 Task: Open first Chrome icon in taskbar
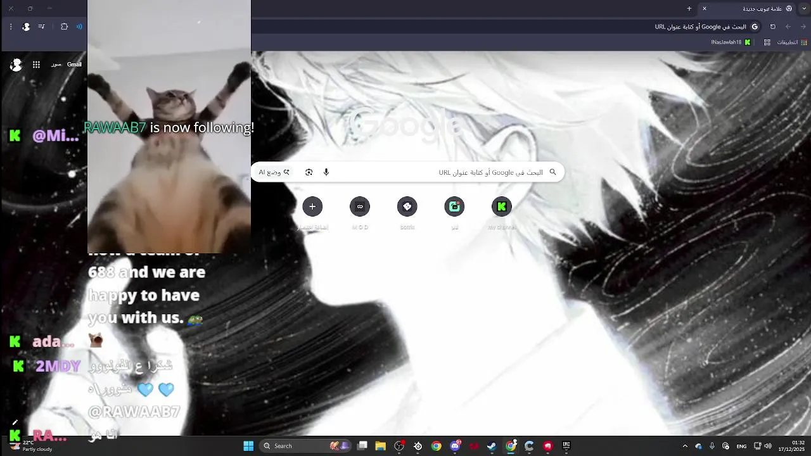coord(436,446)
